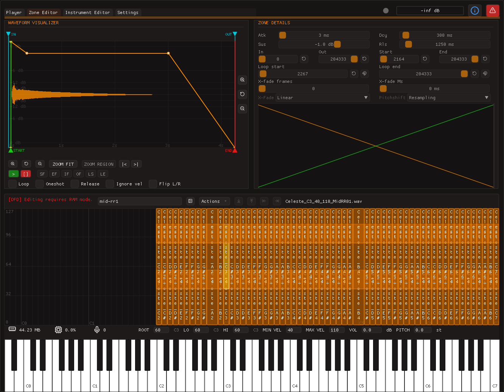Image resolution: width=504 pixels, height=392 pixels.
Task: Click the IF button
Action: (67, 174)
